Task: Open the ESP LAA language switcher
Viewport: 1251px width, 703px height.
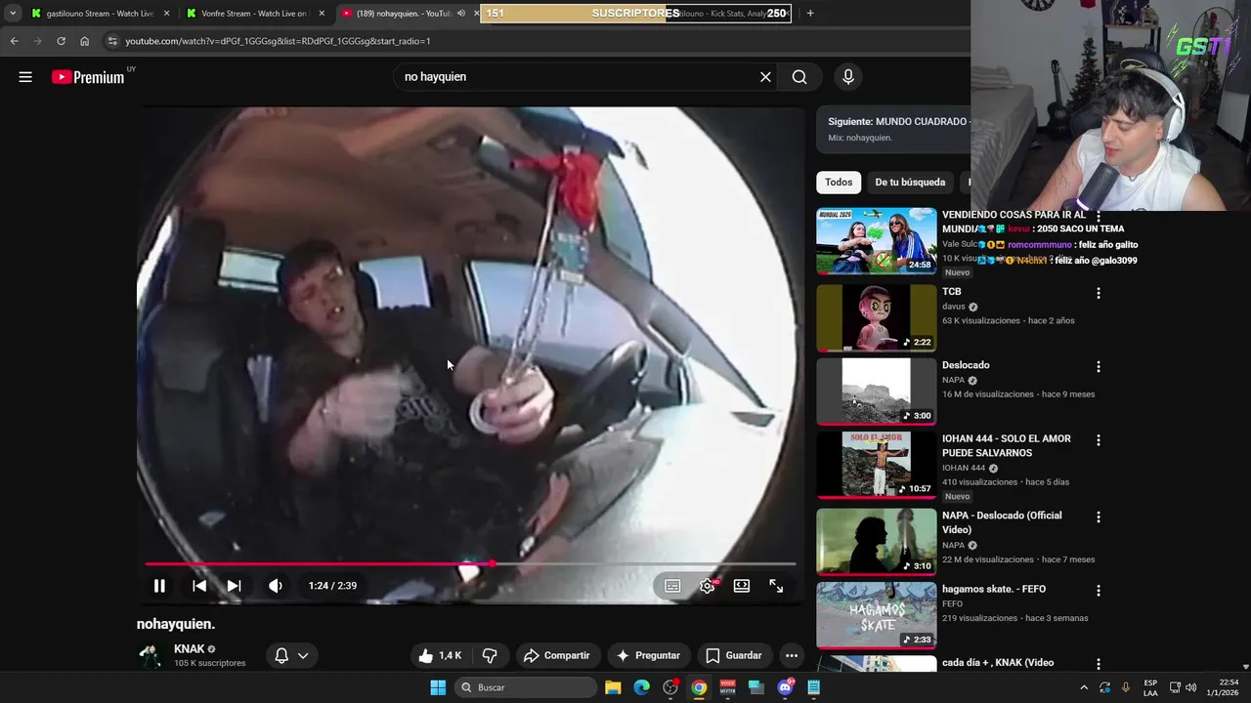Action: (1150, 687)
